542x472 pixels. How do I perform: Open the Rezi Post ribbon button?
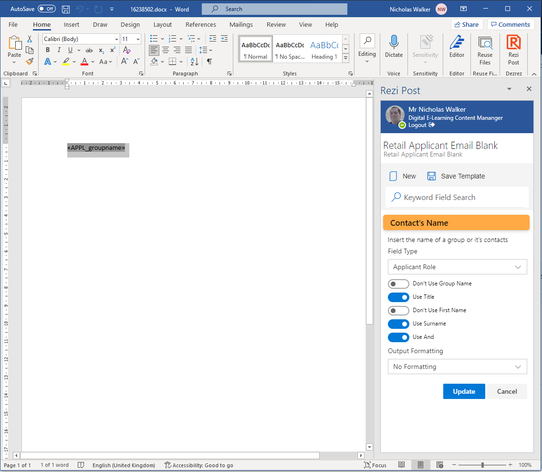[x=513, y=51]
